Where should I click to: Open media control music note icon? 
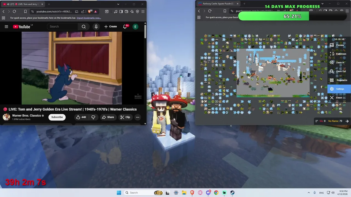pyautogui.click(x=115, y=11)
